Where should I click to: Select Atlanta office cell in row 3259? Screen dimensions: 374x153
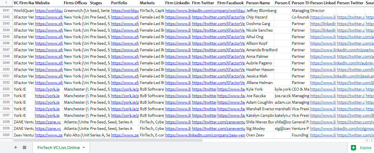pos(76,128)
